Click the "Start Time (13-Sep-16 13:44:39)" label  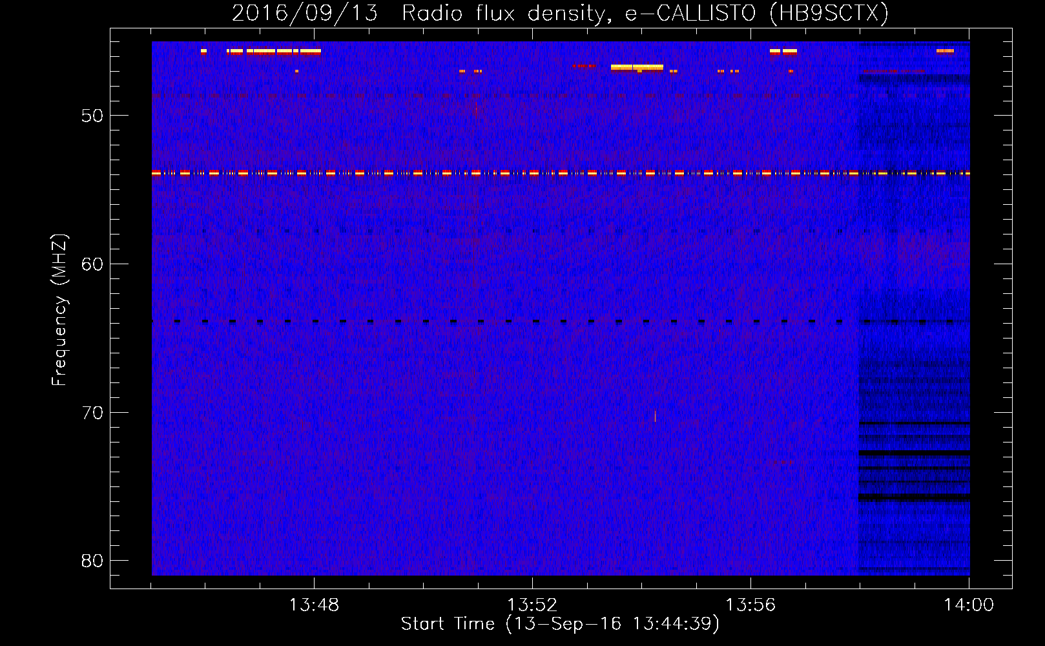point(560,624)
